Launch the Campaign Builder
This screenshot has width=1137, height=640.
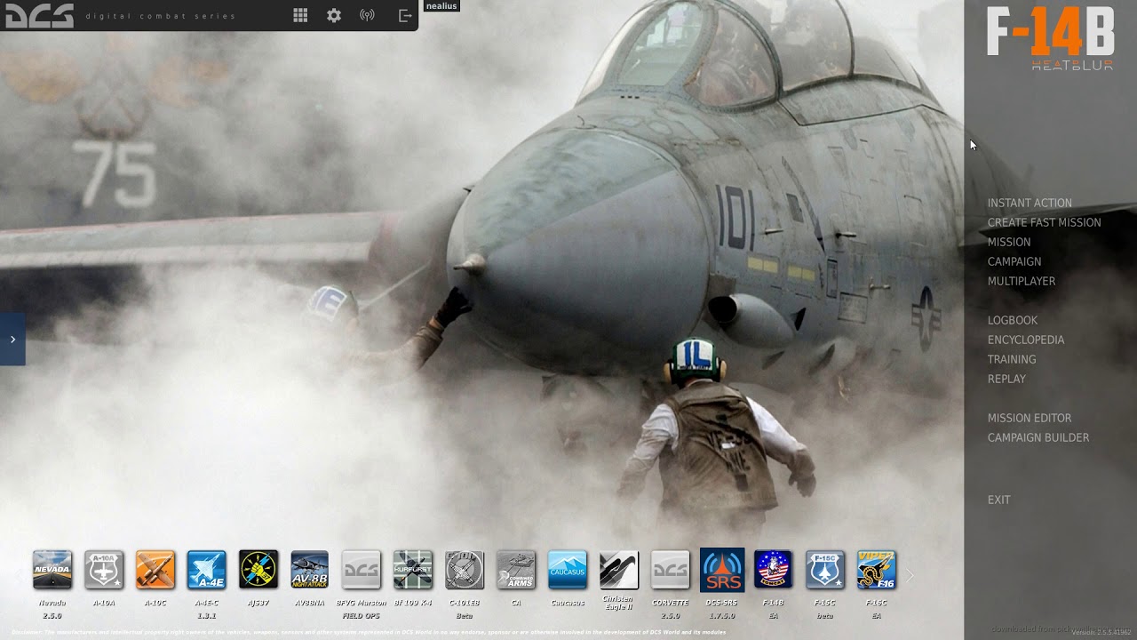click(1038, 437)
